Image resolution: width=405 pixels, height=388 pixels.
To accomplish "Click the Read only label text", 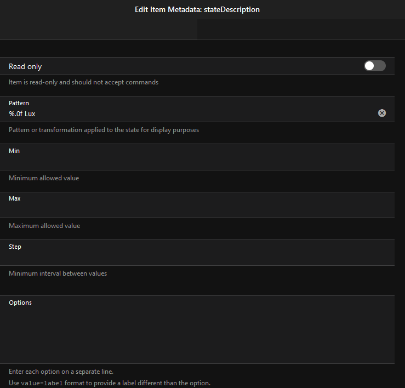I will pyautogui.click(x=25, y=66).
